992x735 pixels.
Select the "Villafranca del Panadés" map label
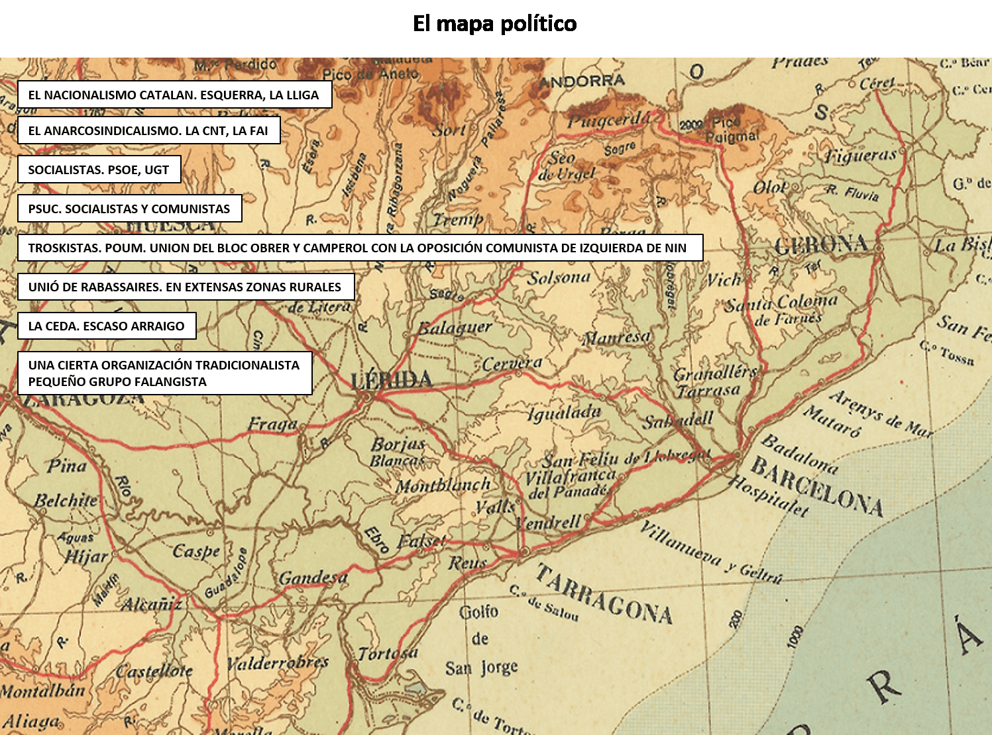pos(570,484)
